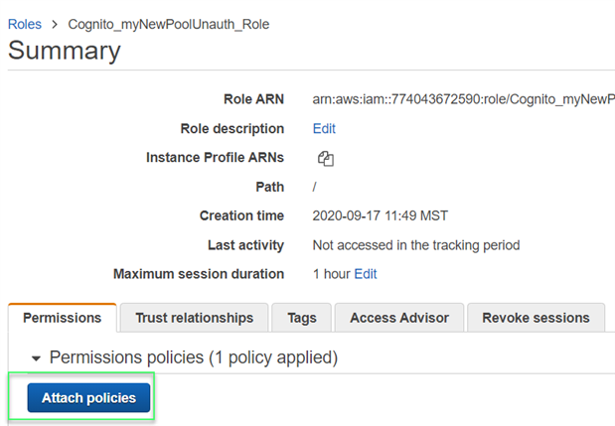Screen dimensions: 615x426
Task: Open the Revoke sessions tab
Action: click(x=536, y=318)
